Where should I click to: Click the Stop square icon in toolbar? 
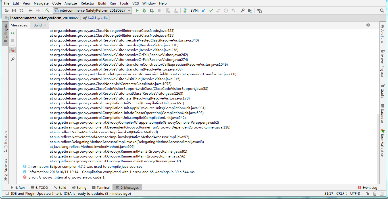point(159,11)
